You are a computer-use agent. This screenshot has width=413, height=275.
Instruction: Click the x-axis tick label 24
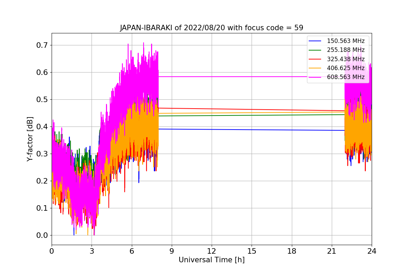pyautogui.click(x=372, y=251)
